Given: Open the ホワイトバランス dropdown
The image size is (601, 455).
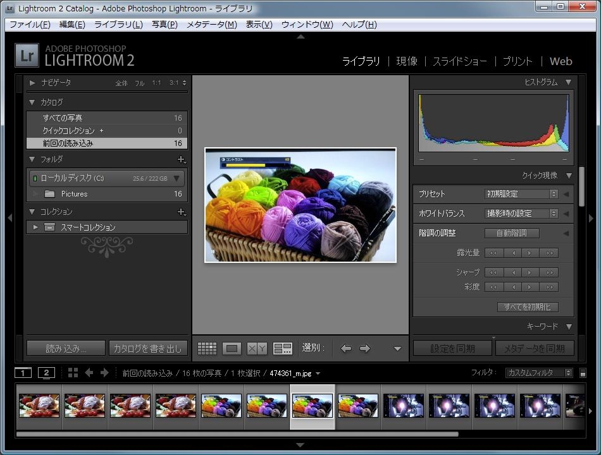Looking at the screenshot, I should [521, 214].
